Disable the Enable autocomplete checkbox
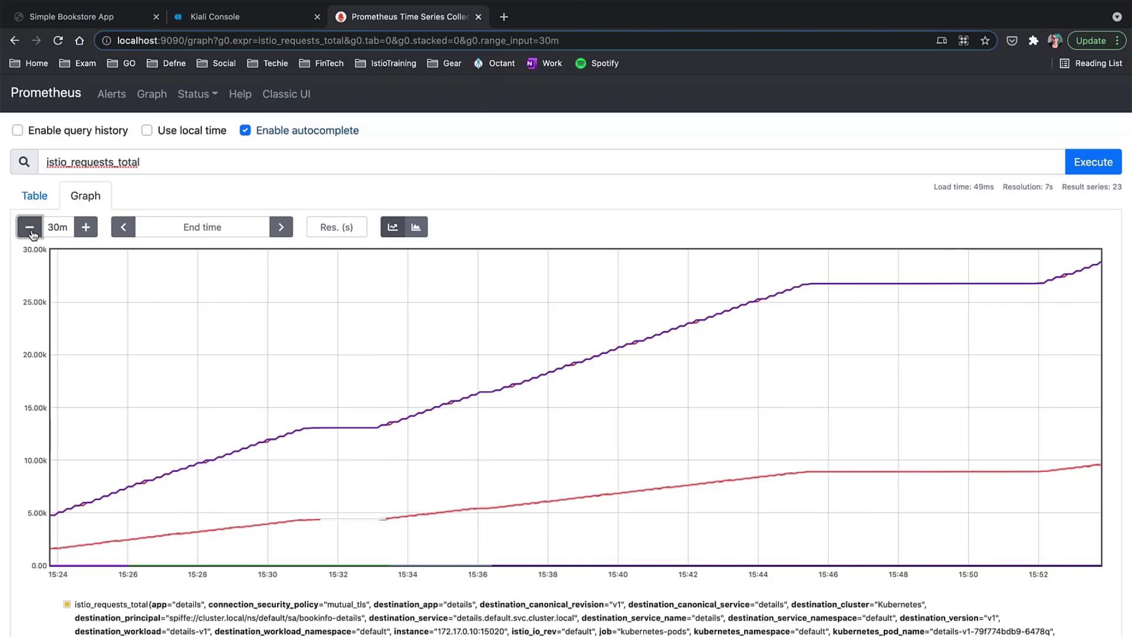This screenshot has height=637, width=1132. pyautogui.click(x=245, y=130)
